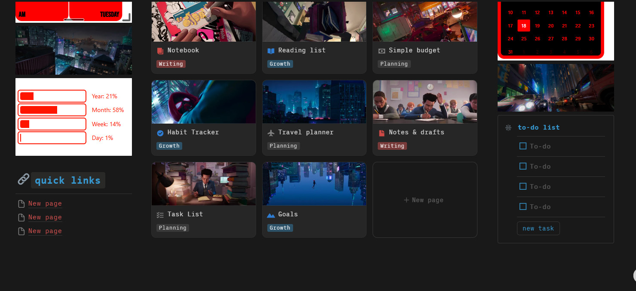Click the Planning tag on Task List card

tap(173, 228)
